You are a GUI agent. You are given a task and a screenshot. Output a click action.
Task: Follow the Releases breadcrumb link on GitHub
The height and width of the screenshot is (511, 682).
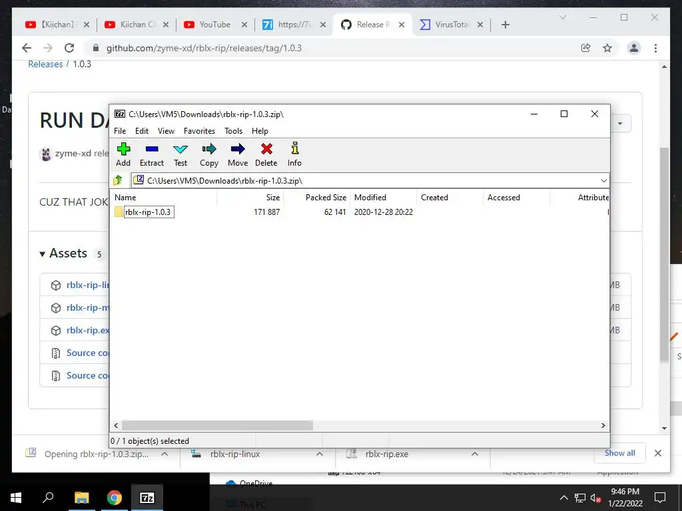coord(45,64)
